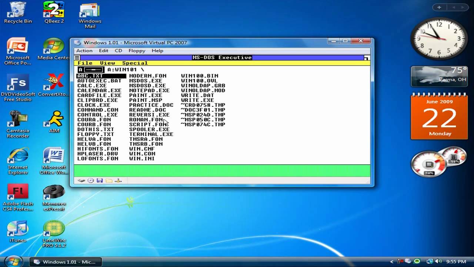
Task: Click the June 2009 calendar gadget
Action: click(439, 117)
